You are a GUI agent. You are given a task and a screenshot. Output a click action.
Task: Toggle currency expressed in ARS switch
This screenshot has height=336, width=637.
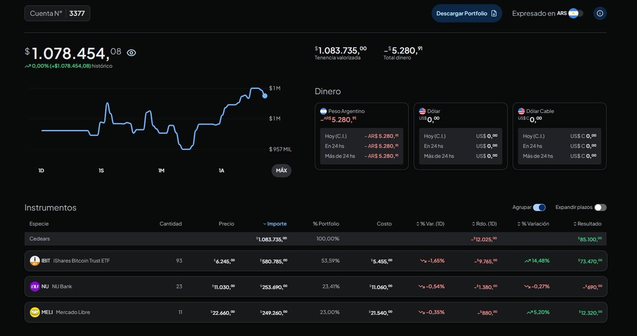[575, 13]
